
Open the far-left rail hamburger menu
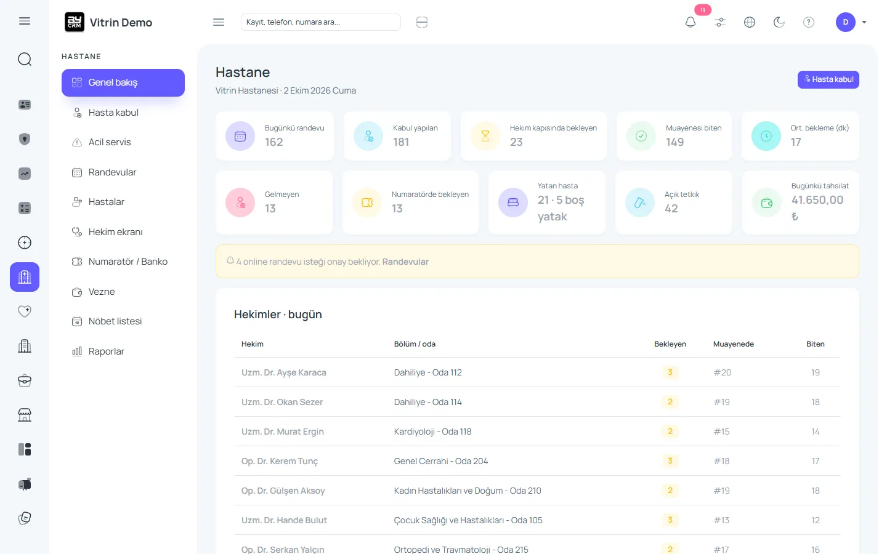tap(25, 21)
